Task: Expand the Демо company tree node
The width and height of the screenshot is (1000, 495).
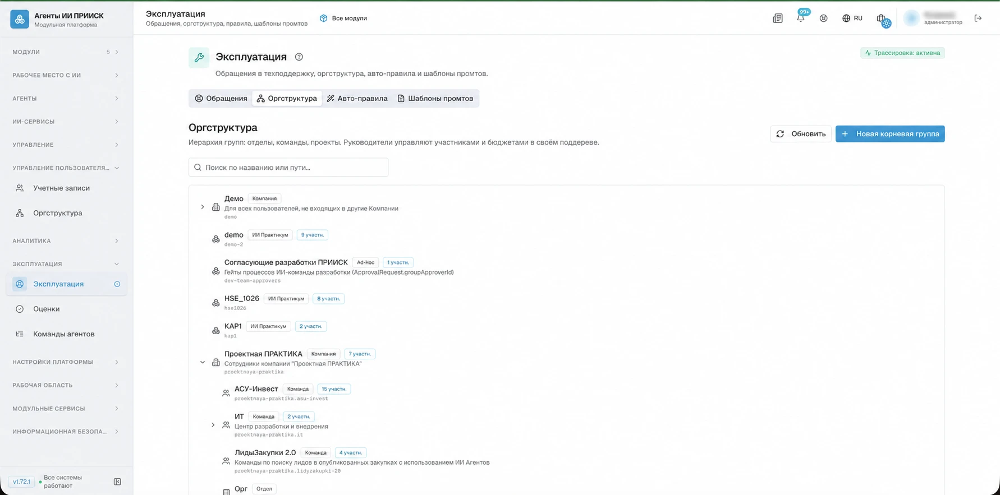Action: click(203, 207)
